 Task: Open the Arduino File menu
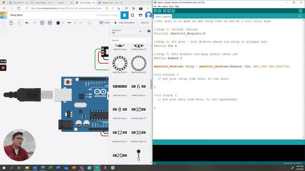click(x=154, y=6)
